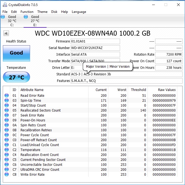Click status orb for Recalibration Retries
The width and height of the screenshot is (185, 185).
[x=7, y=130]
